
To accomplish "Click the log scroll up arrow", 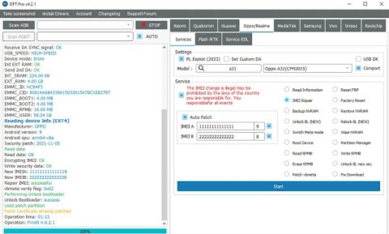I will pos(164,47).
